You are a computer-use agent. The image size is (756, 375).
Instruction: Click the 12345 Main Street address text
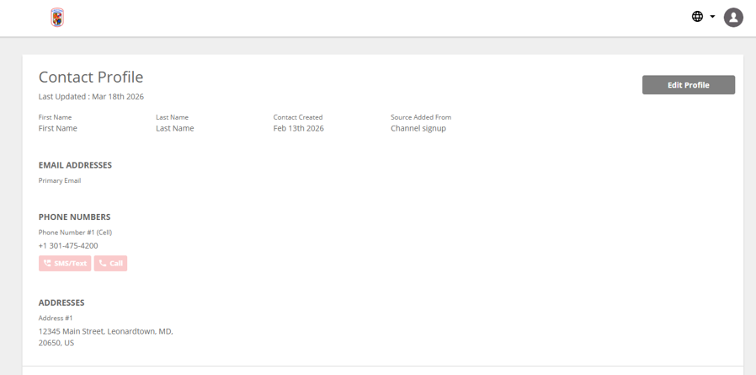(x=105, y=337)
